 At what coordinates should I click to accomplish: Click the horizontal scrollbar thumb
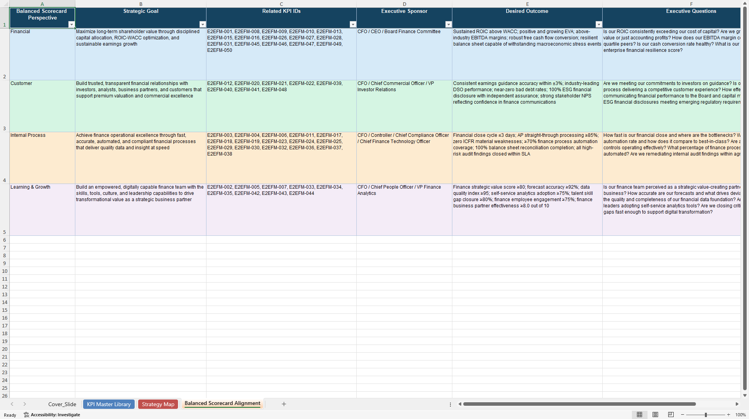click(x=579, y=404)
